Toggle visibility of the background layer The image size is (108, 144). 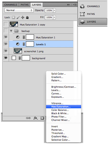(6, 58)
